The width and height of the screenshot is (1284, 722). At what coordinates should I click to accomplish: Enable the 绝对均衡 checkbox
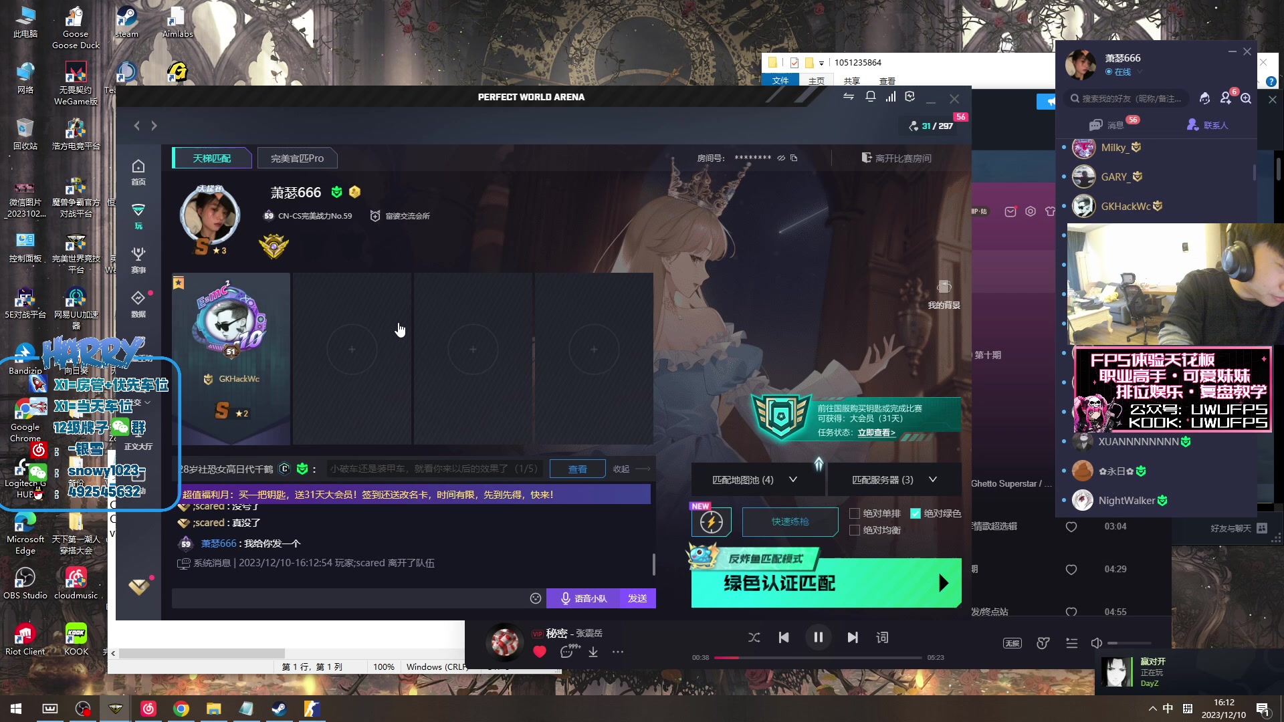click(854, 530)
